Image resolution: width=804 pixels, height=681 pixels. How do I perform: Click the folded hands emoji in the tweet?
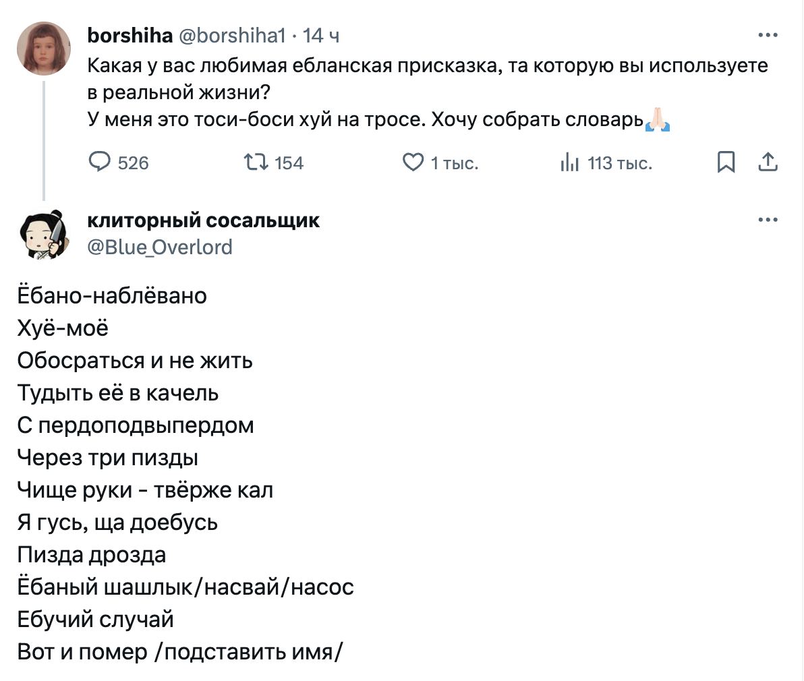tap(658, 120)
